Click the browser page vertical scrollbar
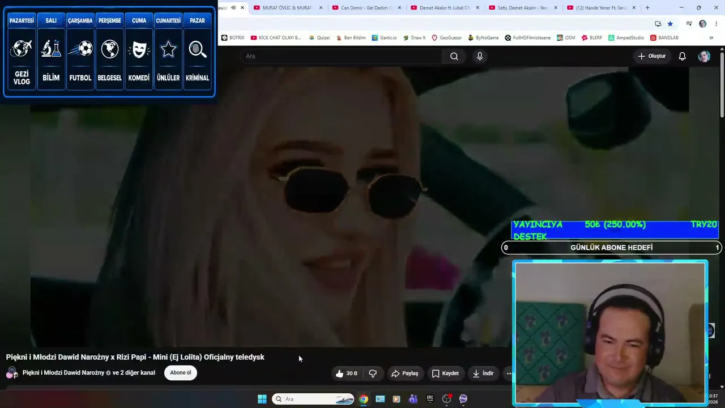 tap(722, 85)
